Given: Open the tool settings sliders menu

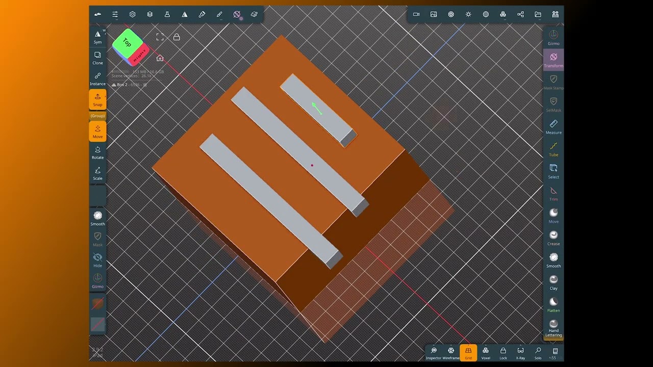Looking at the screenshot, I should [115, 14].
